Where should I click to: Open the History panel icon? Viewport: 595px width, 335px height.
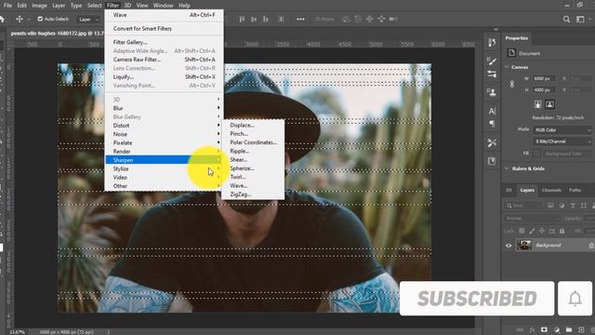[492, 43]
